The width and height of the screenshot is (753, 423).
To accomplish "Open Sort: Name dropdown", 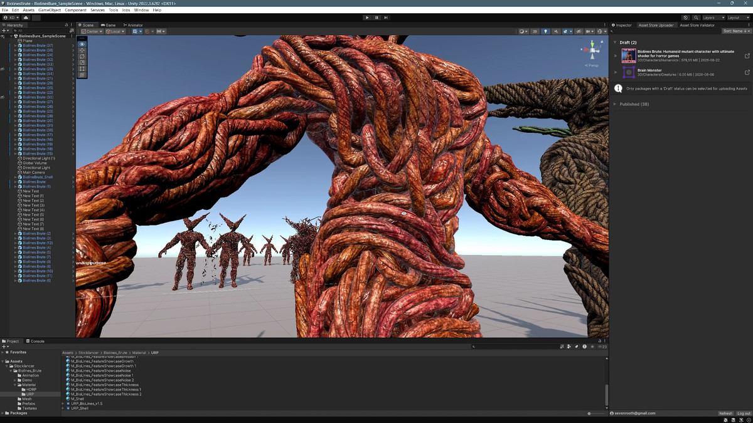I will tap(735, 31).
